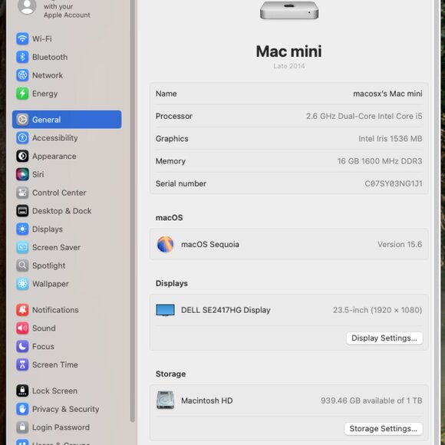Click the Lock Screen icon
Screen dimensions: 445x445
click(22, 391)
